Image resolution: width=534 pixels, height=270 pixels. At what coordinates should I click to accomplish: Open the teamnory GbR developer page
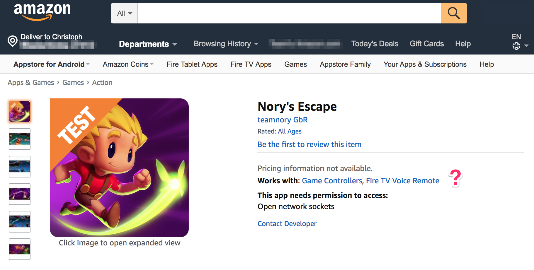pyautogui.click(x=282, y=120)
